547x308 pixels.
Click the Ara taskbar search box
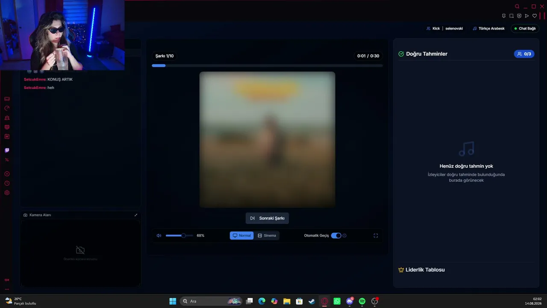(211, 301)
